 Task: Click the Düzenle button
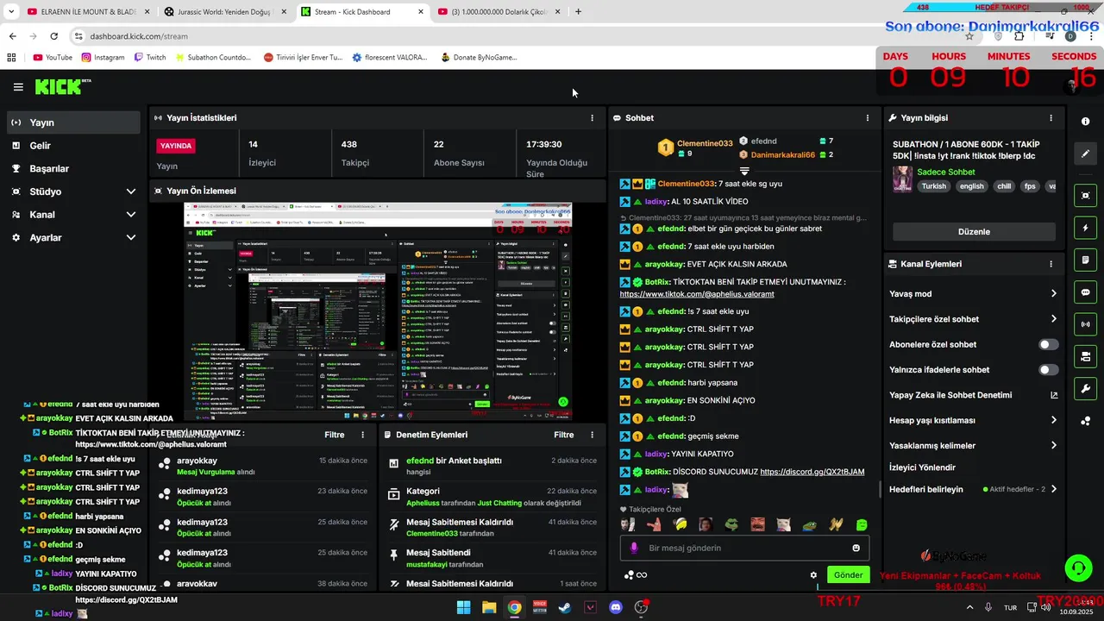(x=974, y=232)
